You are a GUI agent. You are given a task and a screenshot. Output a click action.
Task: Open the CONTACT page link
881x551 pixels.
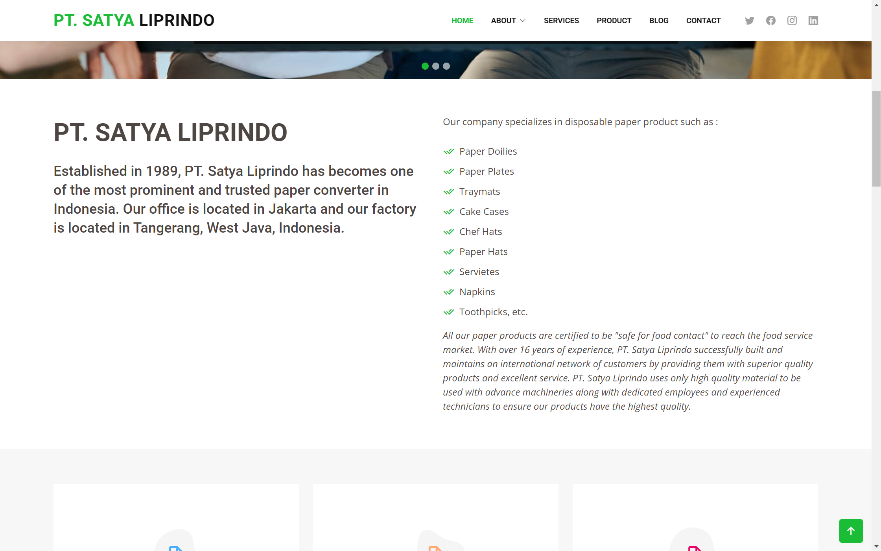point(703,20)
